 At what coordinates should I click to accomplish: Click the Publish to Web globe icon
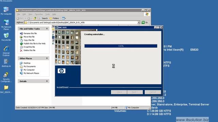tap(21, 44)
